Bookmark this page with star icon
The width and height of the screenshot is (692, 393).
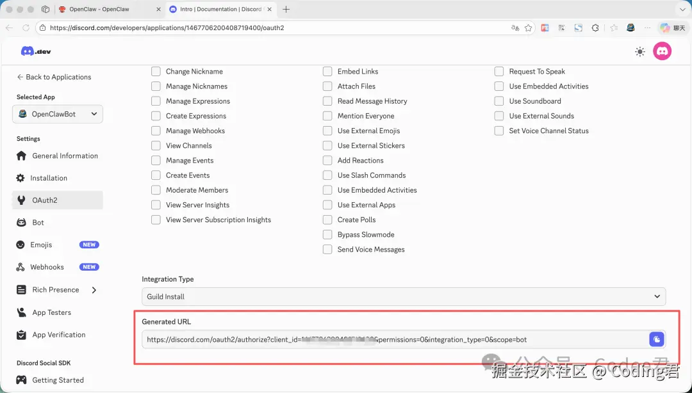[528, 28]
